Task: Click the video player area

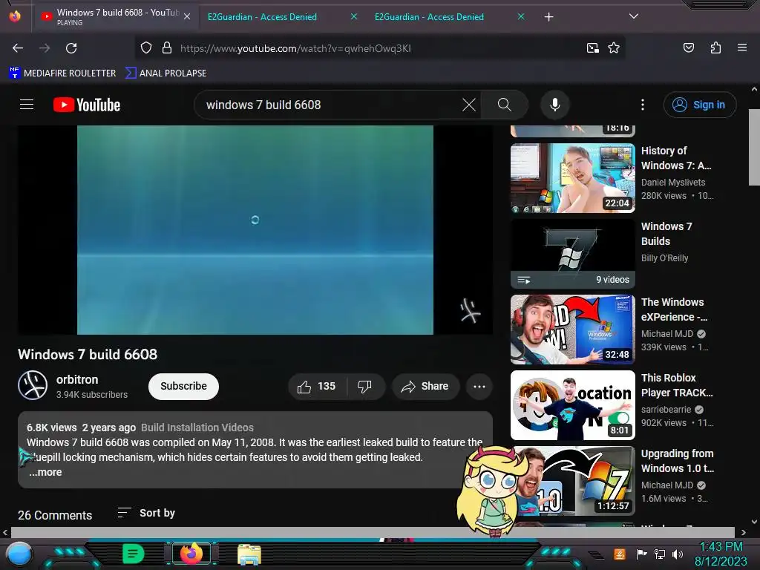Action: point(255,230)
